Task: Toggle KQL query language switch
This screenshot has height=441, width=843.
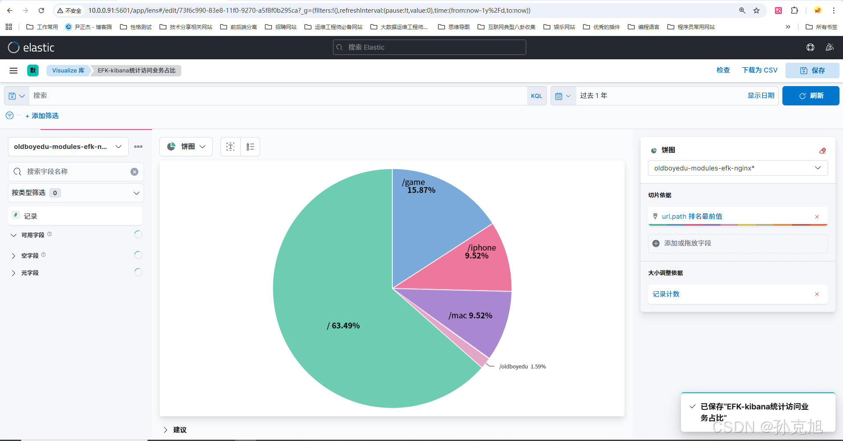Action: pos(536,96)
